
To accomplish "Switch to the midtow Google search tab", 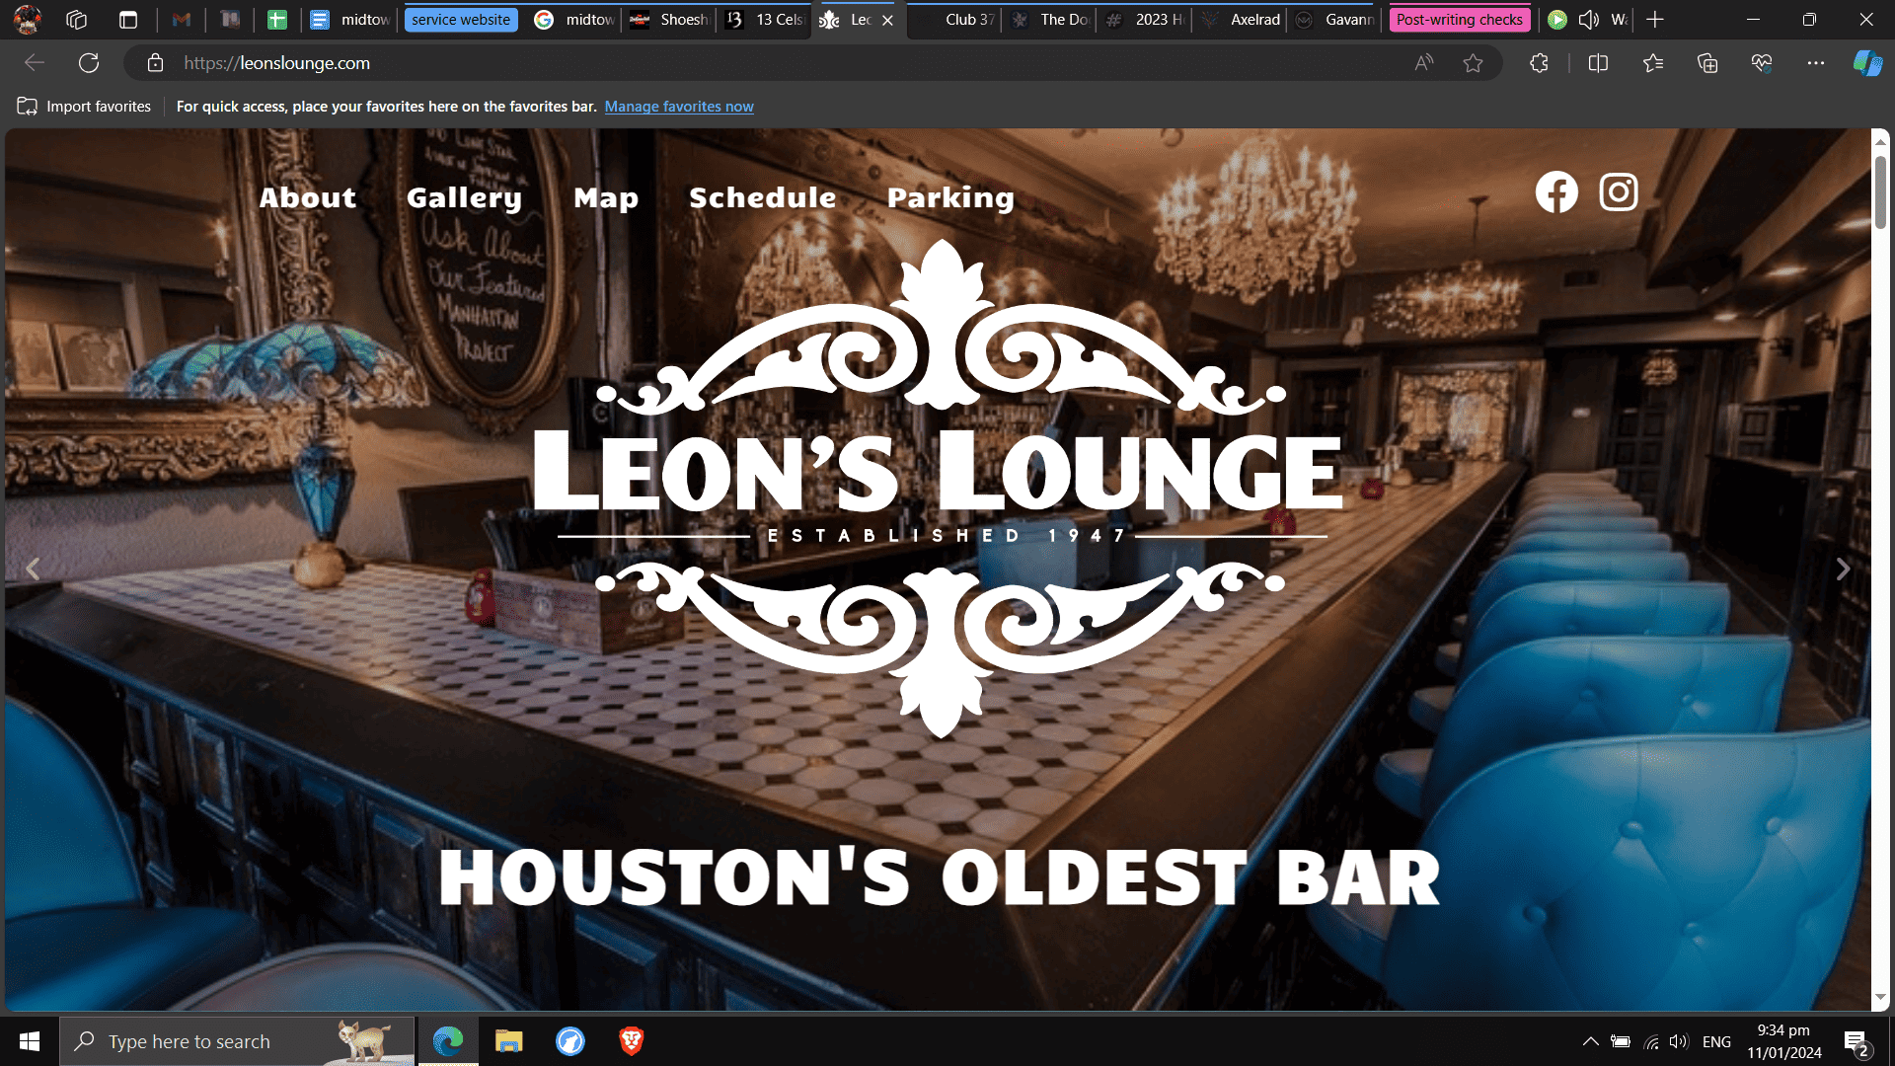I will [574, 20].
